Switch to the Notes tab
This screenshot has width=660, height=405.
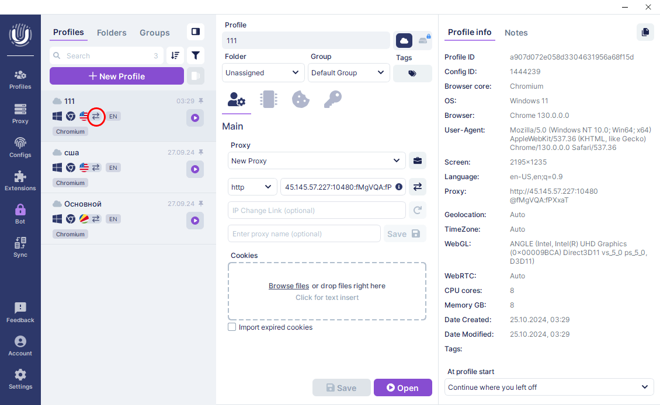click(x=516, y=33)
